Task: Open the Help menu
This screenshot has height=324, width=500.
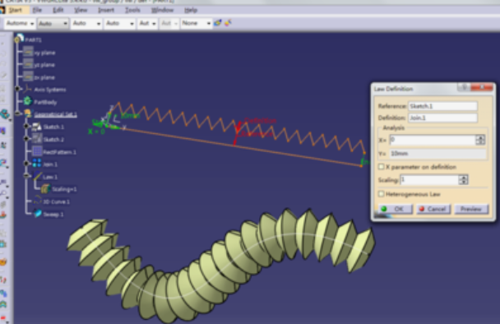Action: (x=191, y=10)
